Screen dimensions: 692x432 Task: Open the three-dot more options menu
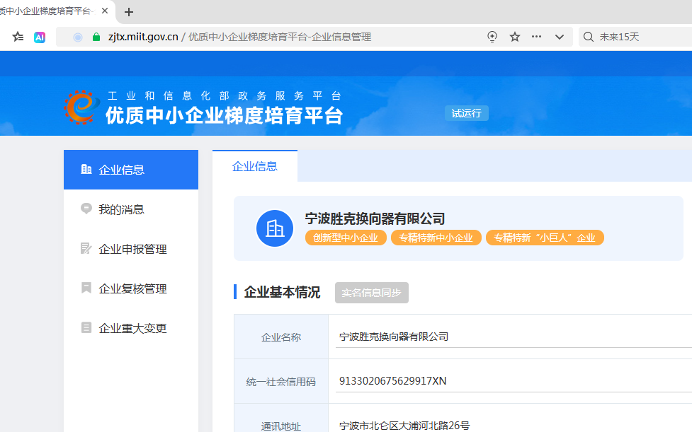[x=536, y=37]
